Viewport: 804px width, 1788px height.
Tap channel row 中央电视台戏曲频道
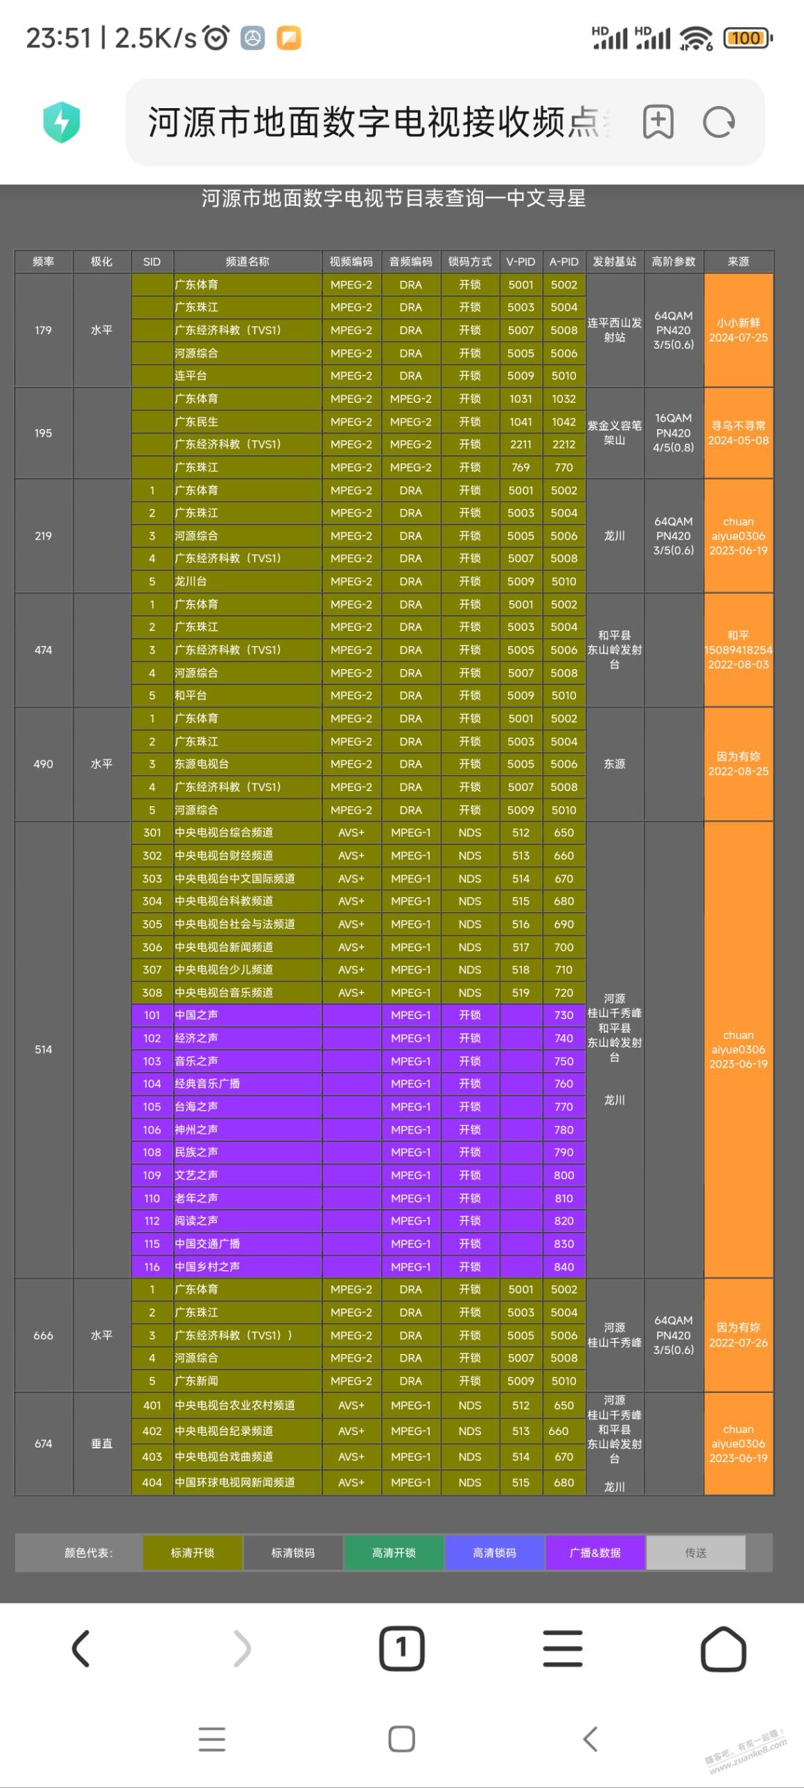pyautogui.click(x=247, y=1456)
